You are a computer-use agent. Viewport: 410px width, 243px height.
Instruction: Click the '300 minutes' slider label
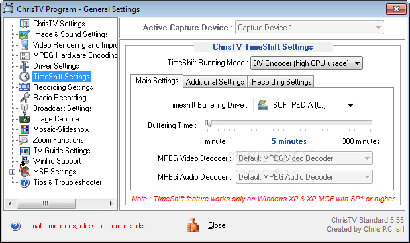point(361,141)
